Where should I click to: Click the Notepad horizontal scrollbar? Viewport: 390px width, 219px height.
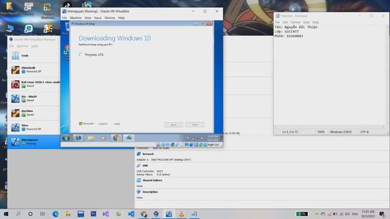point(330,127)
